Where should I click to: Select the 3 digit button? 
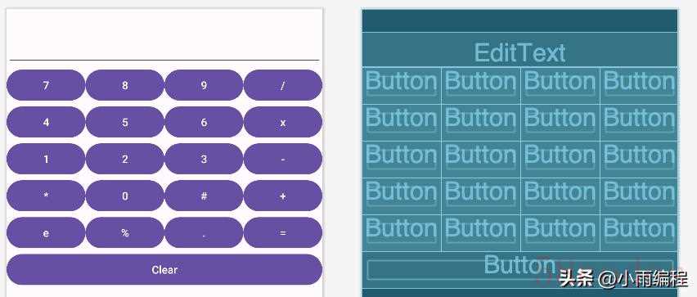[x=204, y=159]
